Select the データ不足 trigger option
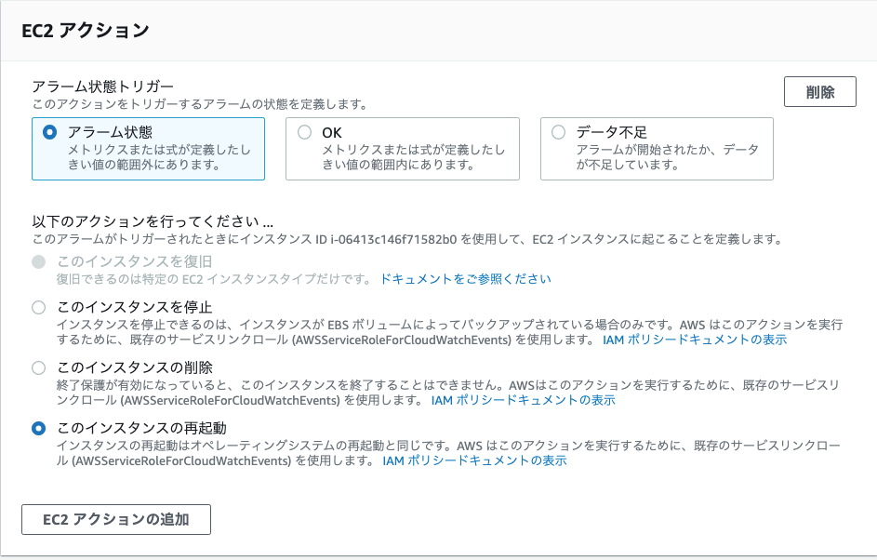Image resolution: width=877 pixels, height=560 pixels. [657, 149]
